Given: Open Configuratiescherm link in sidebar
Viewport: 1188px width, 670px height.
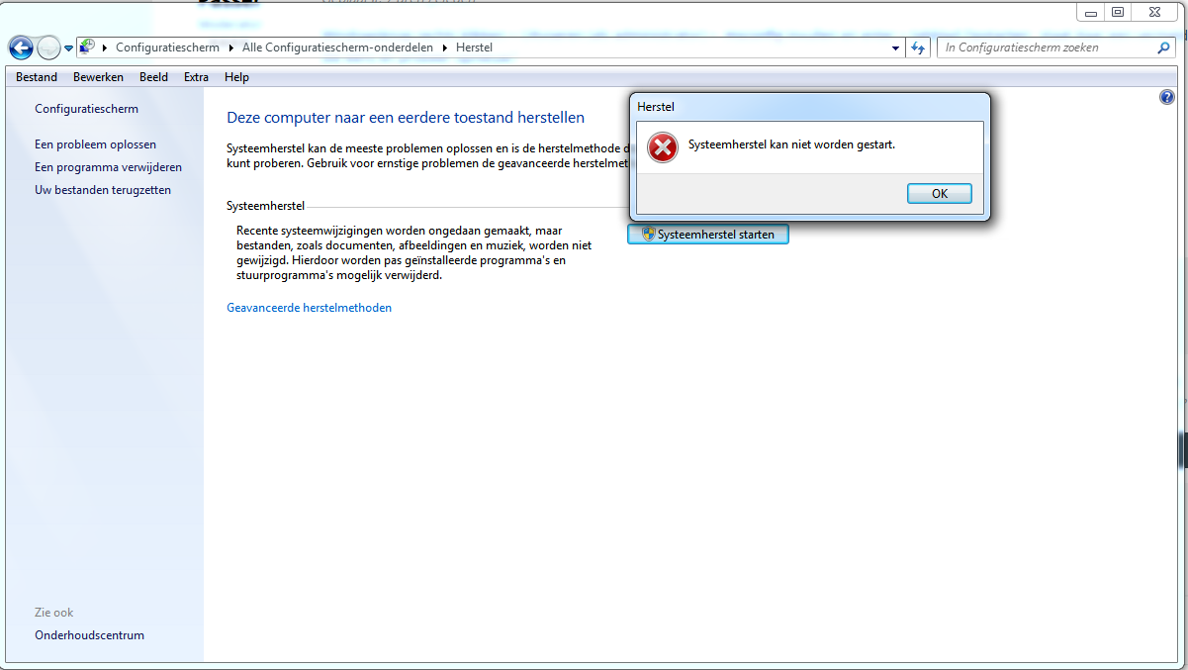Looking at the screenshot, I should point(86,109).
